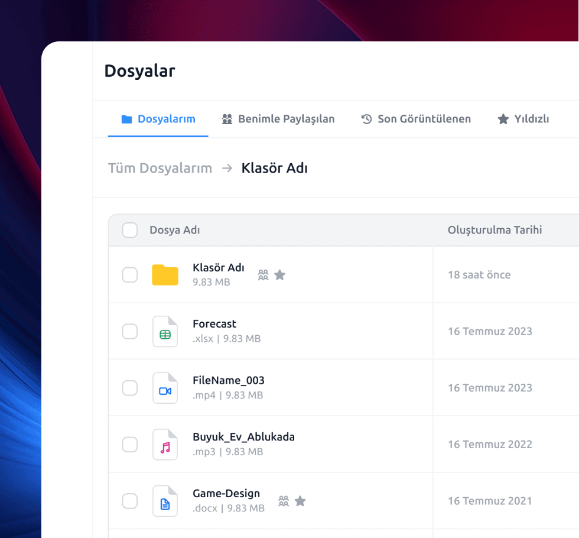Switch to the Benimle Paylaşılan tab
This screenshot has height=538, width=579.
click(278, 119)
